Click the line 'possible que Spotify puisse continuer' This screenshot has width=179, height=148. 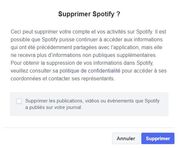87,39
